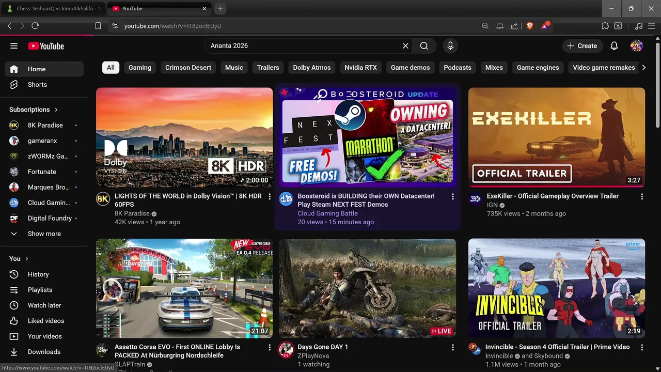Select the Gaming filter chip
This screenshot has height=372, width=661.
(x=140, y=68)
